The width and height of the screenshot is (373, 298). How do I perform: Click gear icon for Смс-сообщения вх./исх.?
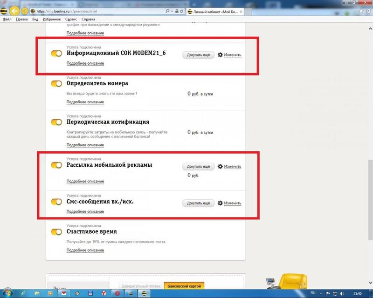(220, 203)
